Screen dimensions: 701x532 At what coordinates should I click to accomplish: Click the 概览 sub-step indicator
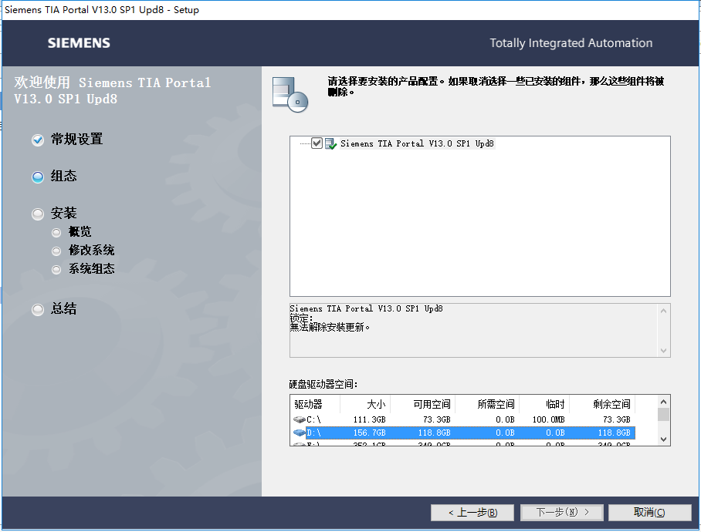tap(56, 233)
